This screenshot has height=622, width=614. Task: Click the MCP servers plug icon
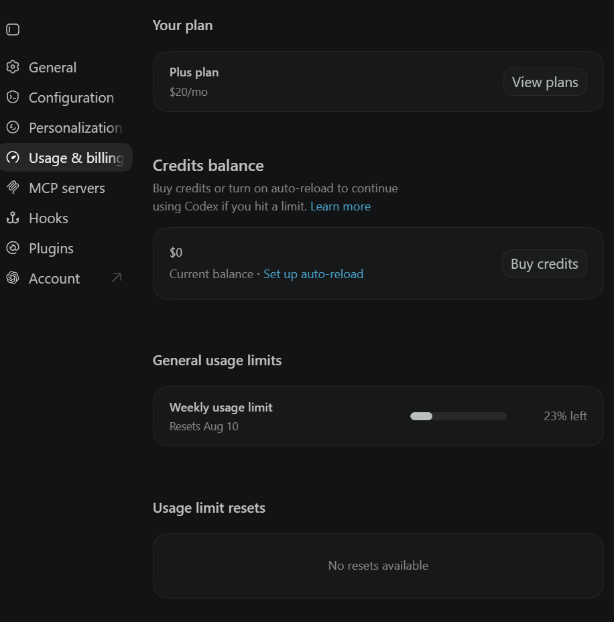point(13,188)
